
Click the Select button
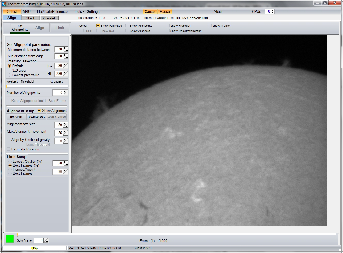pos(12,11)
